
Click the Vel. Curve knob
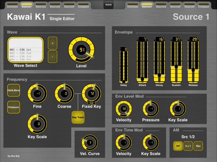tap(90, 143)
